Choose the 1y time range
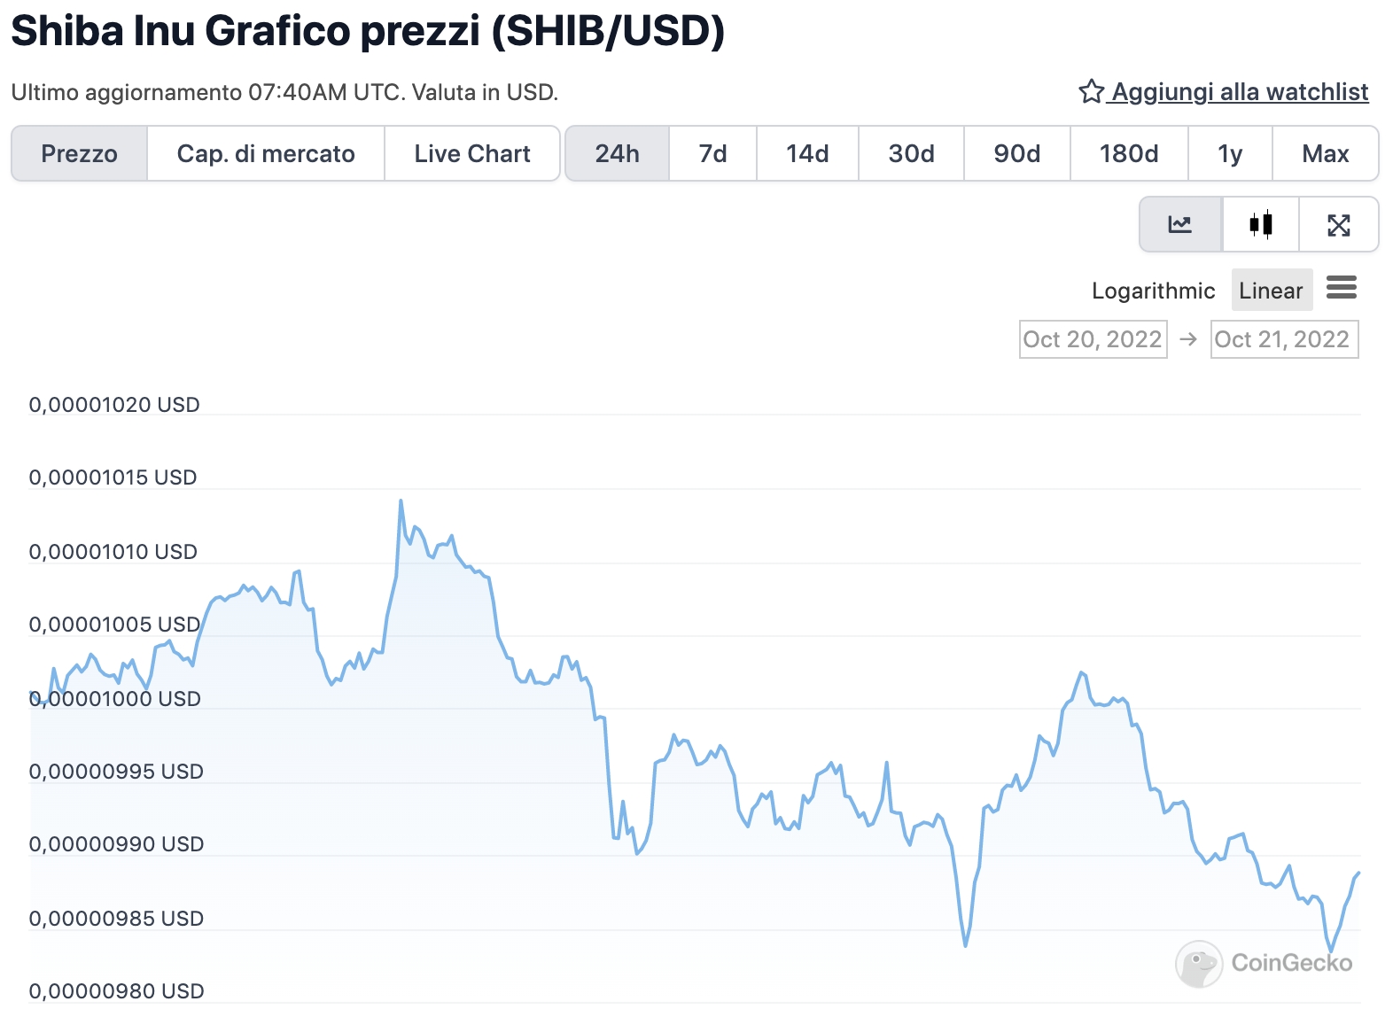The height and width of the screenshot is (1017, 1393). click(1231, 153)
